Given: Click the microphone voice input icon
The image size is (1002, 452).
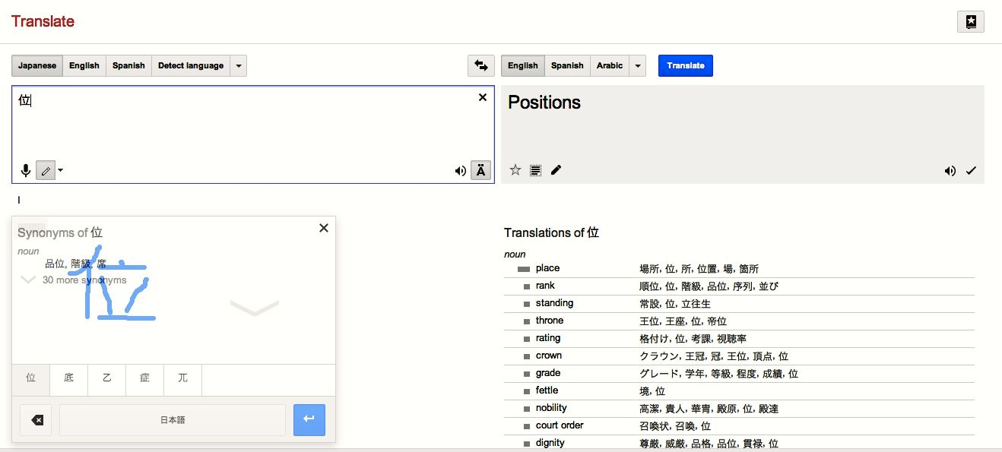Looking at the screenshot, I should coord(26,171).
